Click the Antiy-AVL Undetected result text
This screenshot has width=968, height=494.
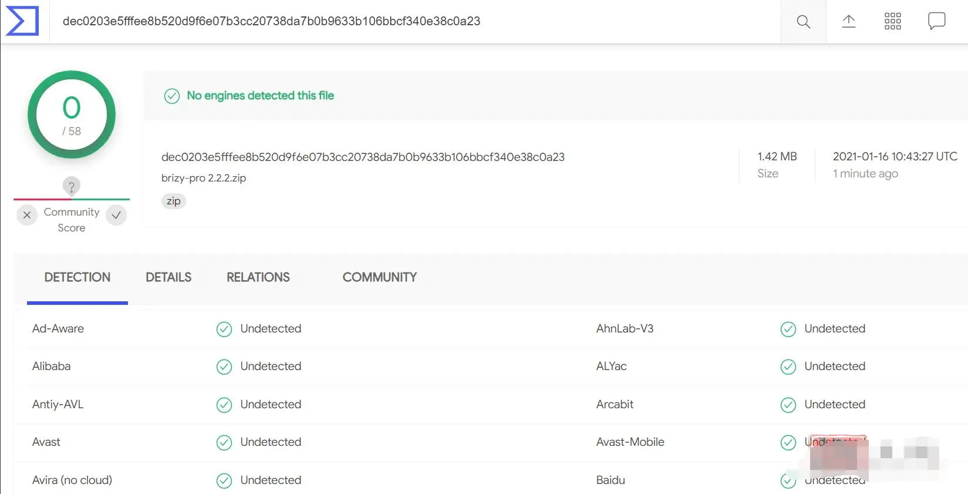pyautogui.click(x=271, y=405)
